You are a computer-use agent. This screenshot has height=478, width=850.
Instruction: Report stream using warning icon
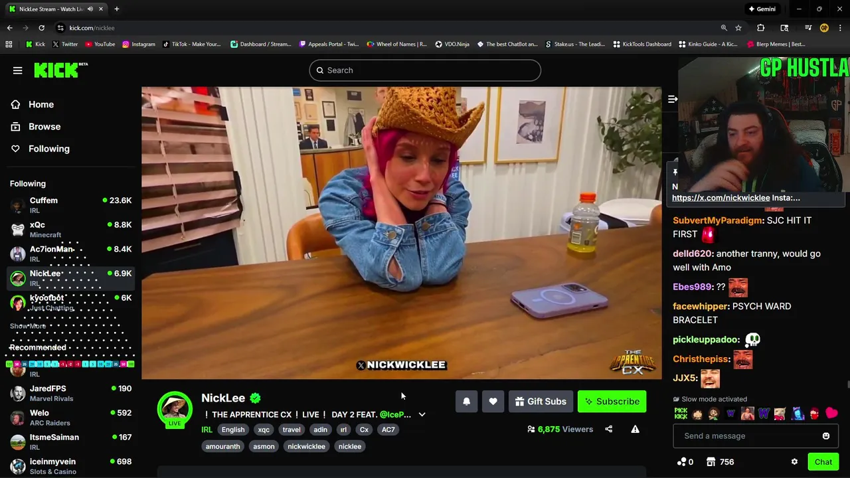point(635,430)
